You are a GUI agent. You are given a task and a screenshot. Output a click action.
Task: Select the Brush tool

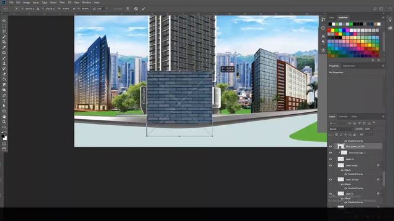tap(4, 58)
